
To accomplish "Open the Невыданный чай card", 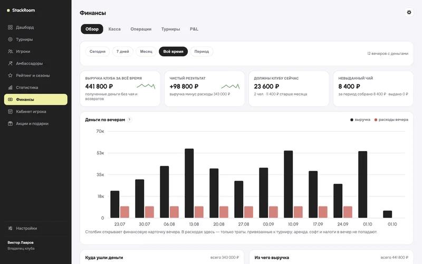I will (373, 89).
